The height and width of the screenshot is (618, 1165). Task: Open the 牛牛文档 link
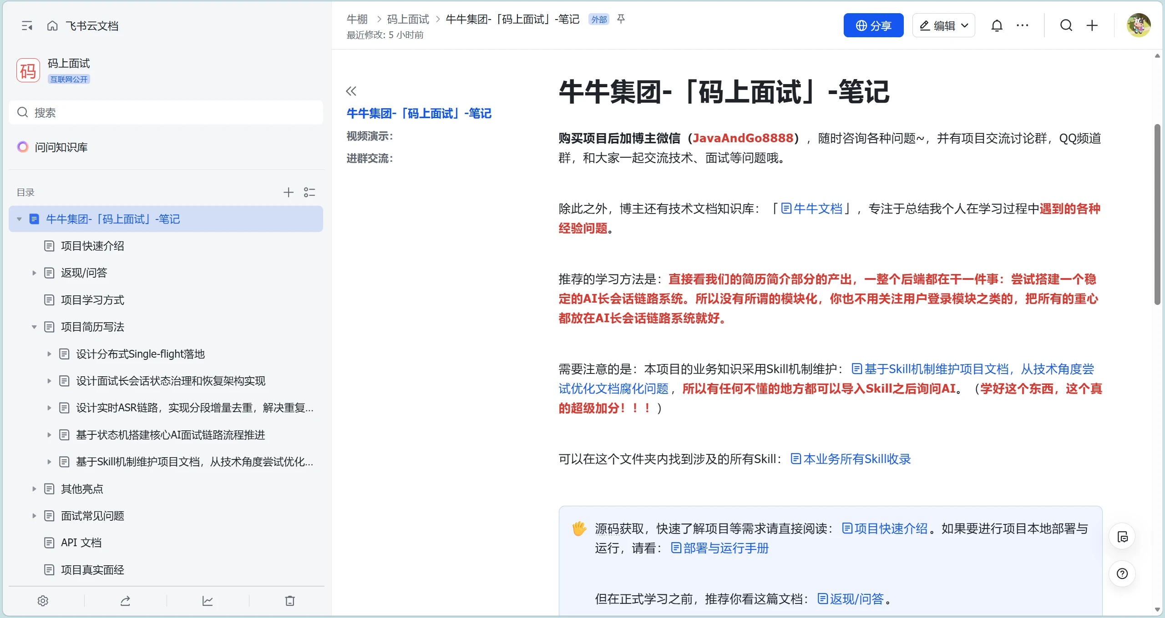point(812,209)
